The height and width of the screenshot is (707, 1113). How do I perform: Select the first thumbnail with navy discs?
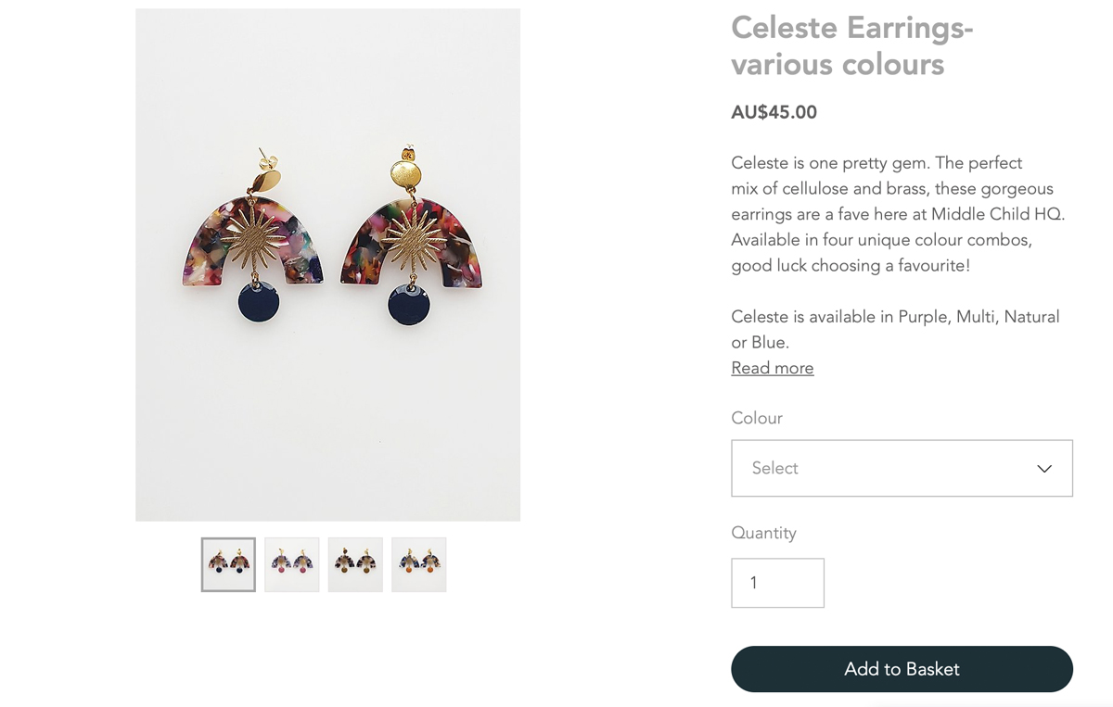(x=228, y=564)
